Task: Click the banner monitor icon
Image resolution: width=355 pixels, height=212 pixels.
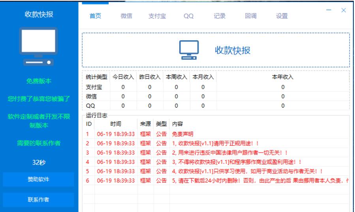Action: [189, 50]
